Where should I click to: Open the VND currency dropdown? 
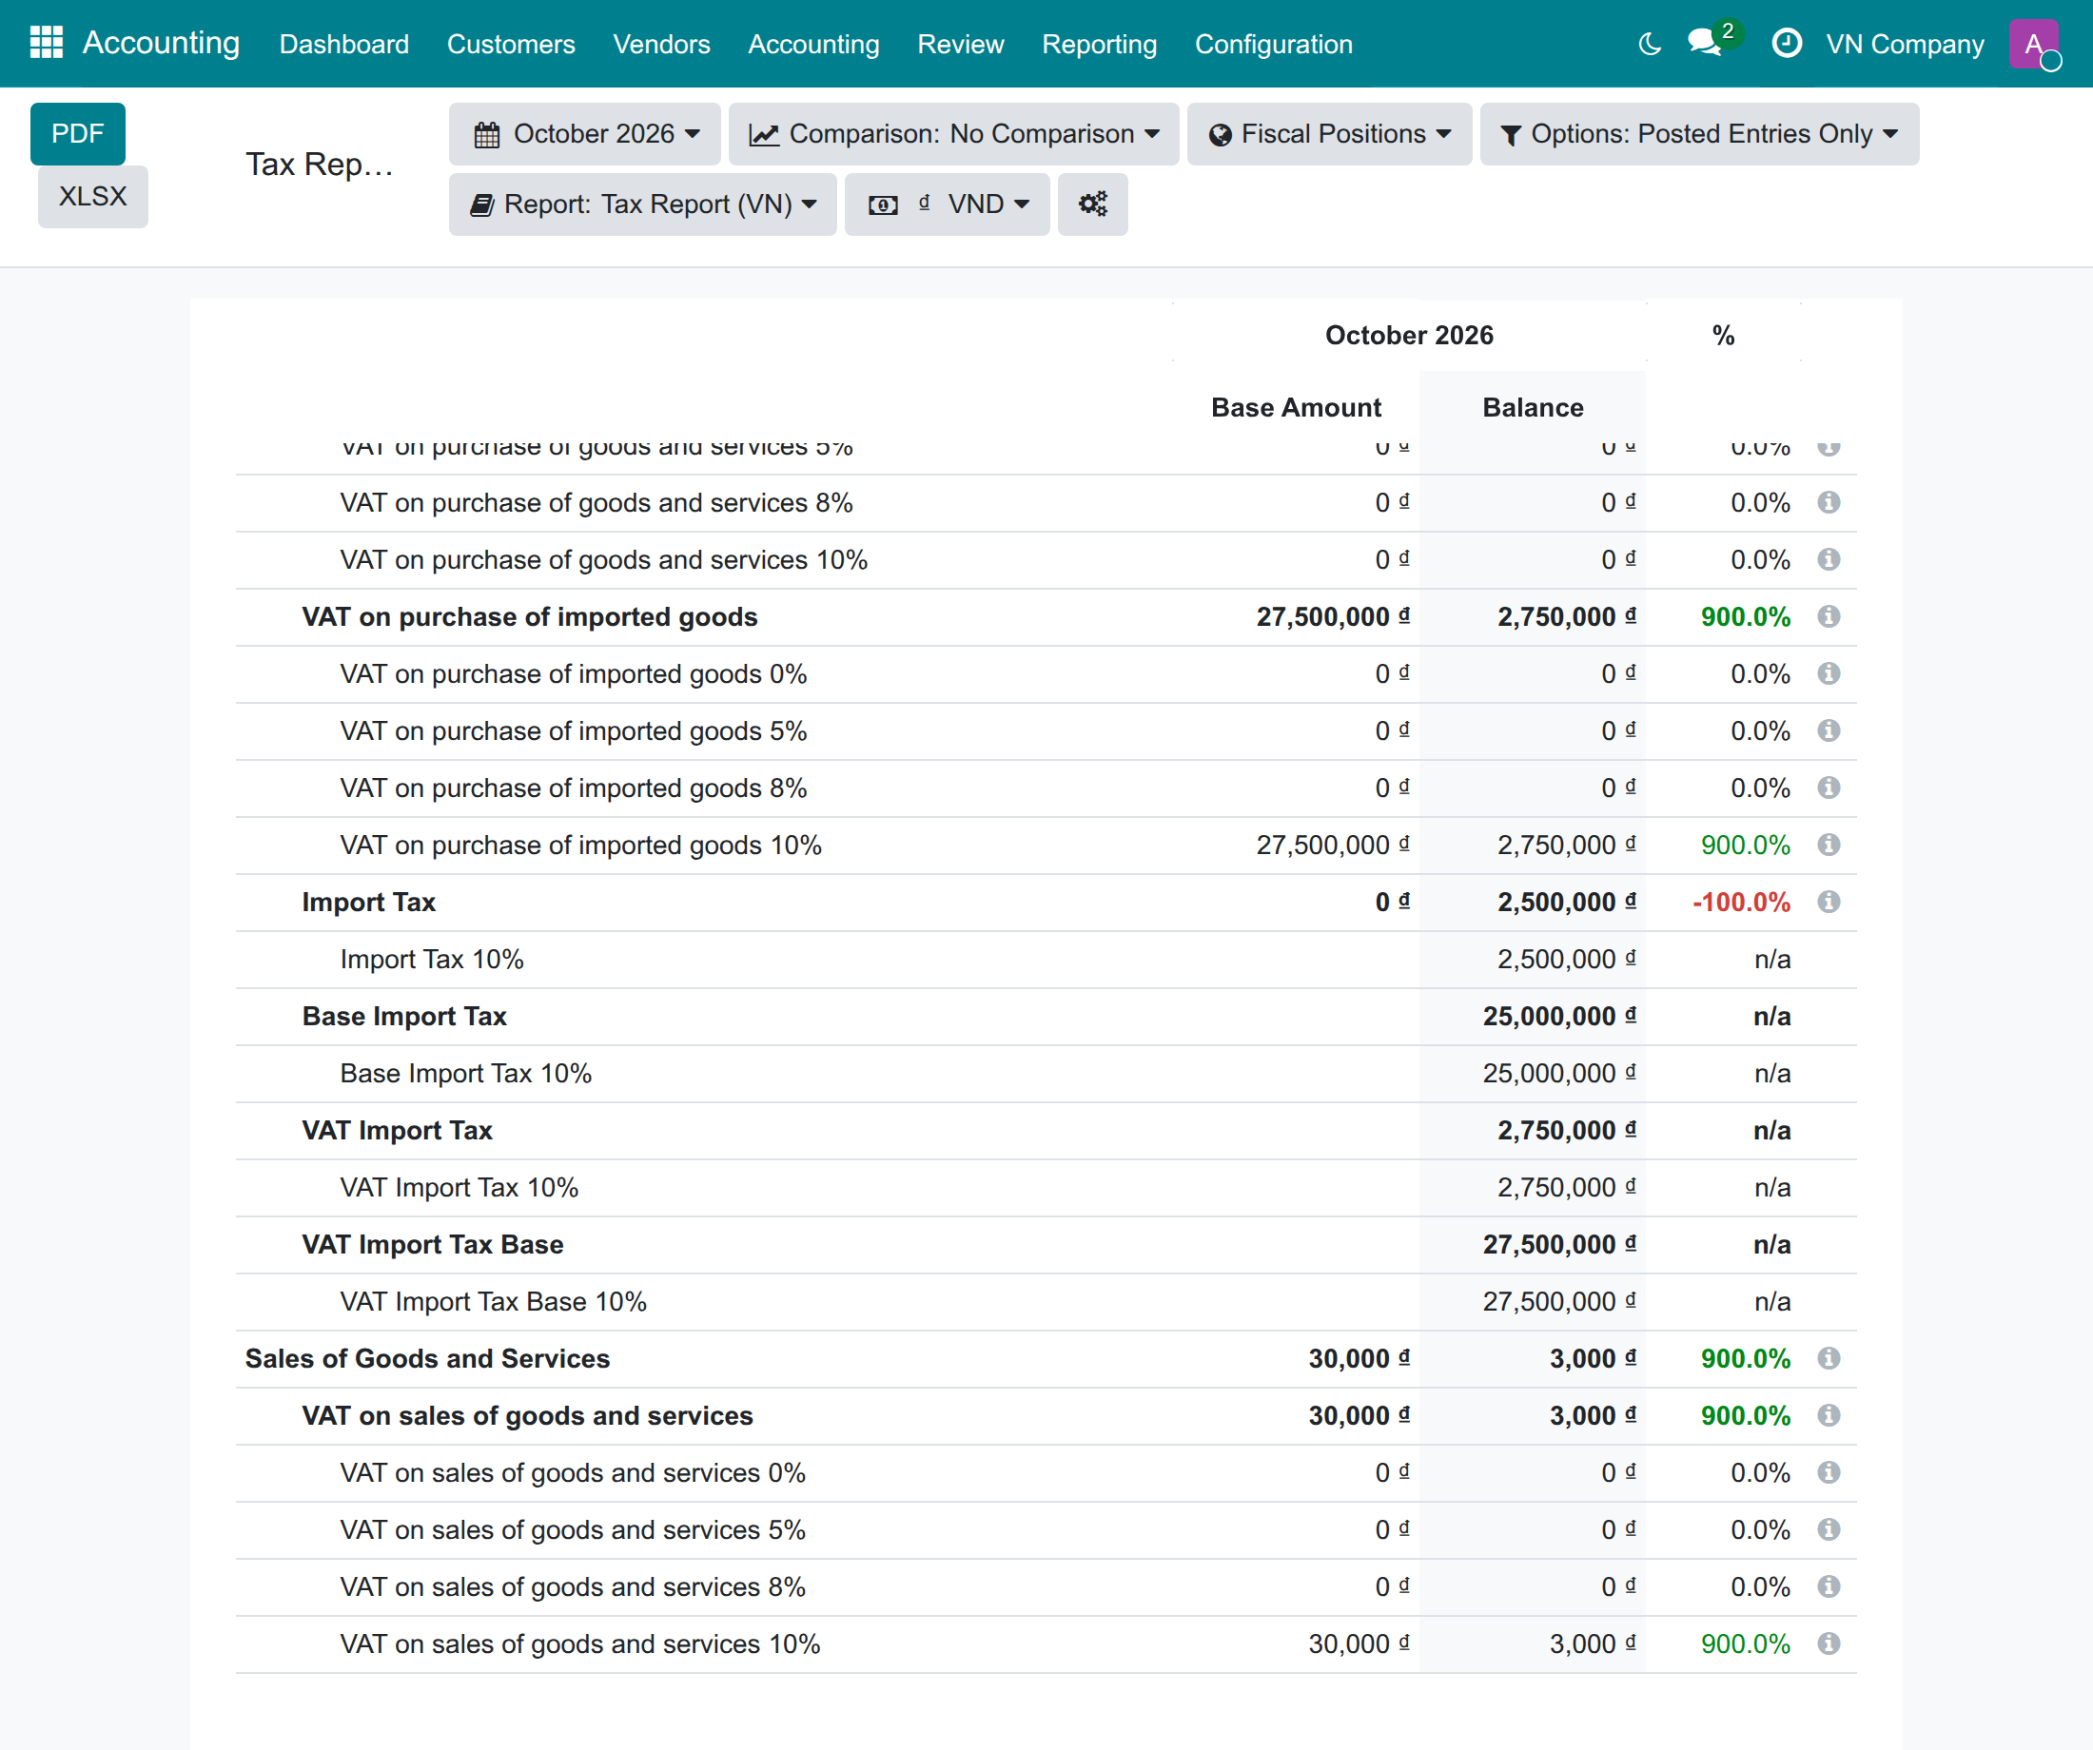[x=947, y=204]
